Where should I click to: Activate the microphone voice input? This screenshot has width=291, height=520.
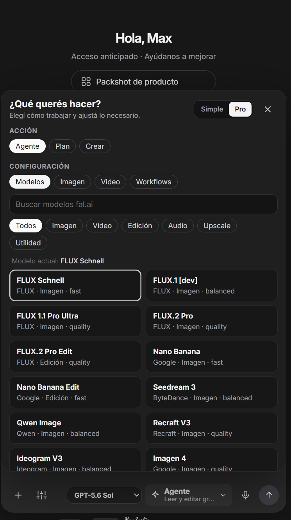[245, 495]
